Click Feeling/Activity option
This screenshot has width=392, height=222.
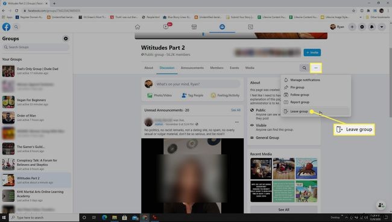coord(225,95)
